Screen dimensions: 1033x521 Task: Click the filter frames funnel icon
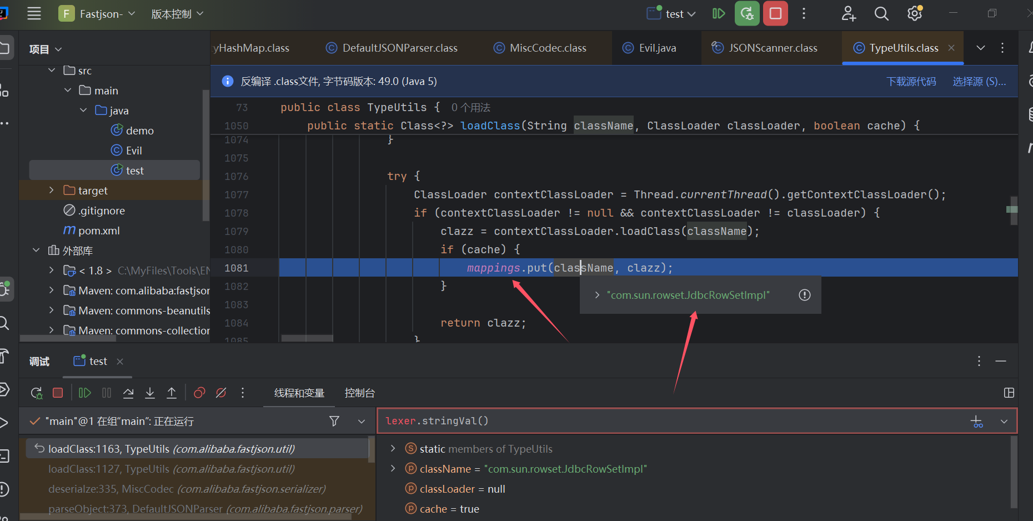click(334, 421)
